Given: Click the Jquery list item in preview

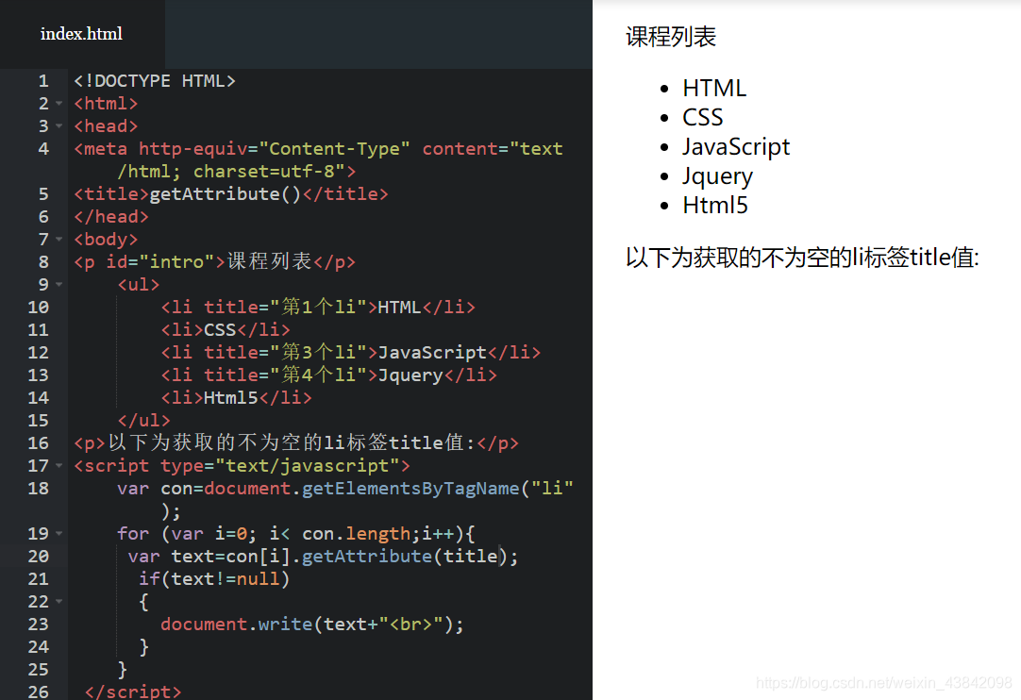Looking at the screenshot, I should 717,176.
